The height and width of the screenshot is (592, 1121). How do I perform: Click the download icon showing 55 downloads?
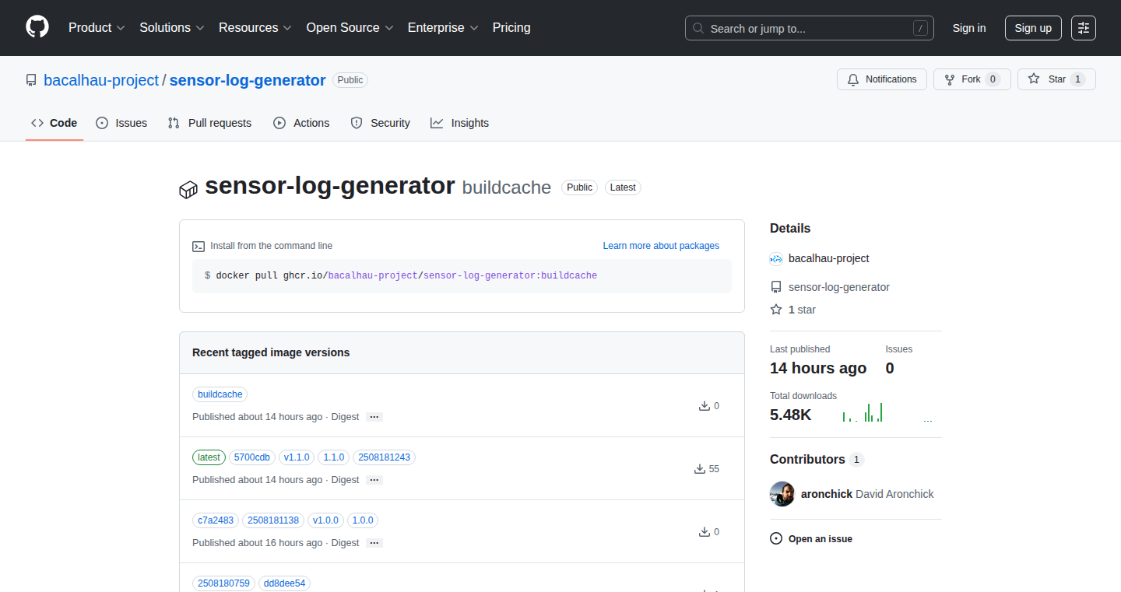700,469
